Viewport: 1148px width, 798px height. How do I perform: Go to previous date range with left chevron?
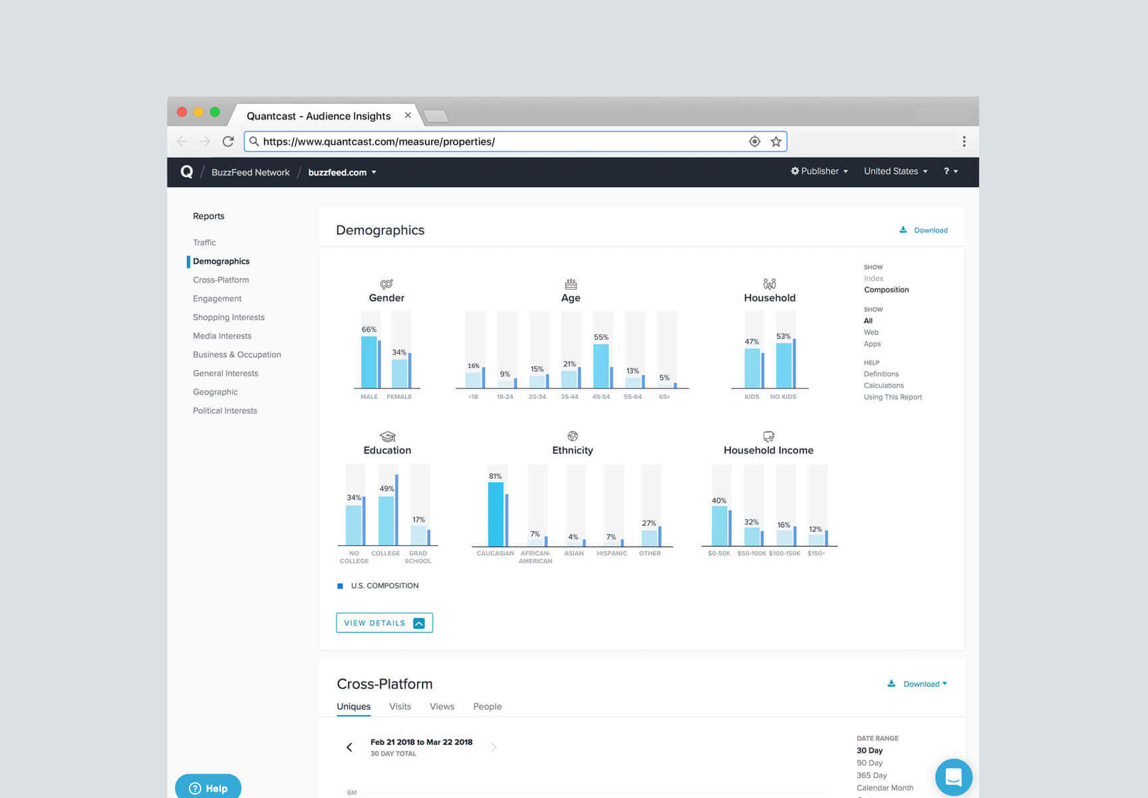349,747
